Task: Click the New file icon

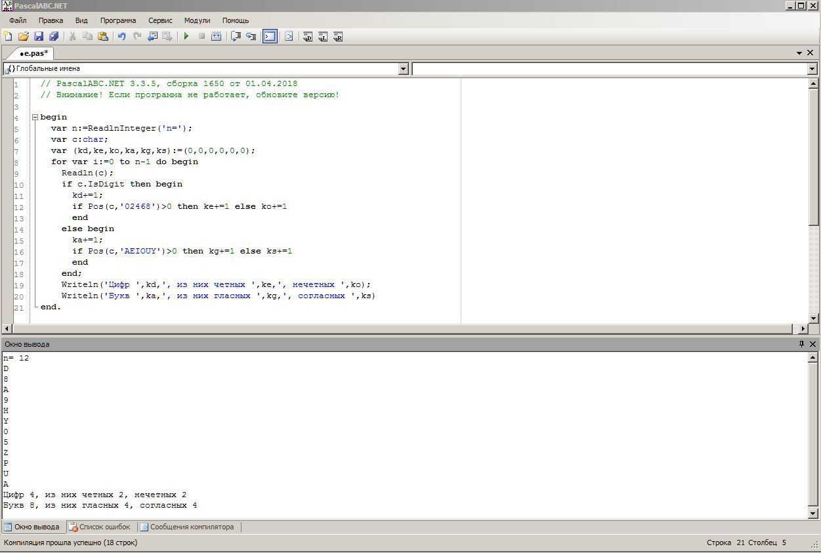Action: point(8,37)
